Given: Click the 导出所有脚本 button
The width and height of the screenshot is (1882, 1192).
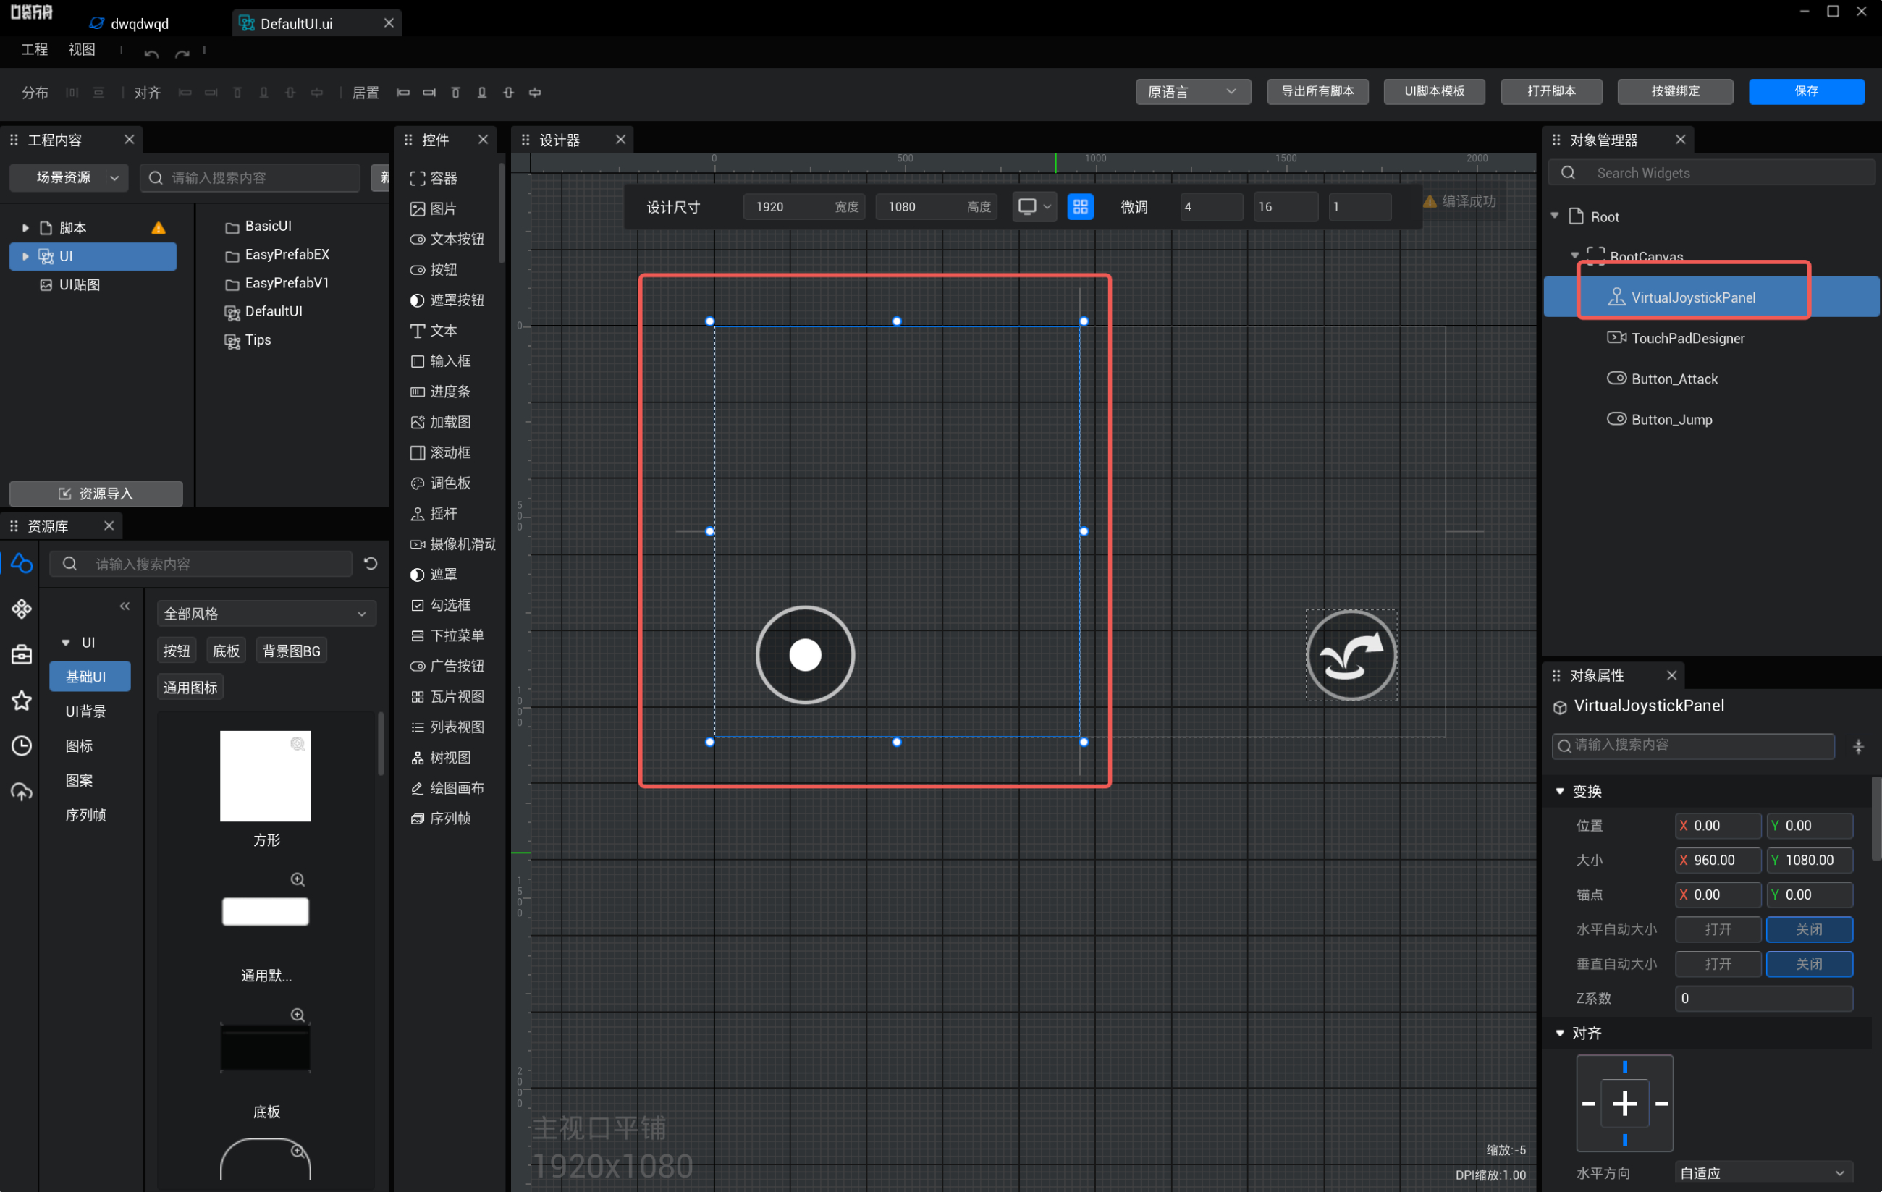Looking at the screenshot, I should [x=1317, y=91].
